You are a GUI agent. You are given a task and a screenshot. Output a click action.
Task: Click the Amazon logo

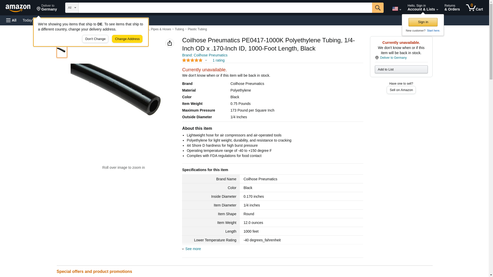[18, 8]
